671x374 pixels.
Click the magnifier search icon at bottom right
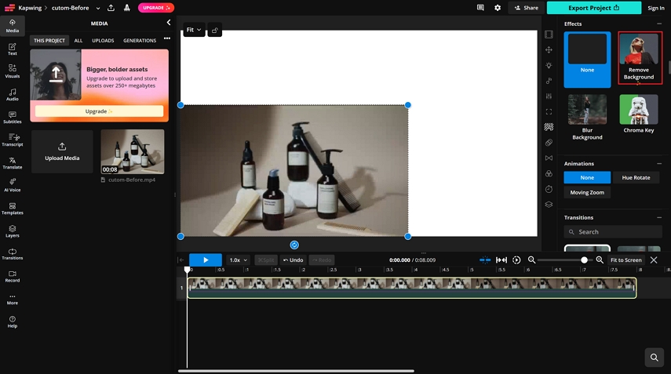point(654,358)
